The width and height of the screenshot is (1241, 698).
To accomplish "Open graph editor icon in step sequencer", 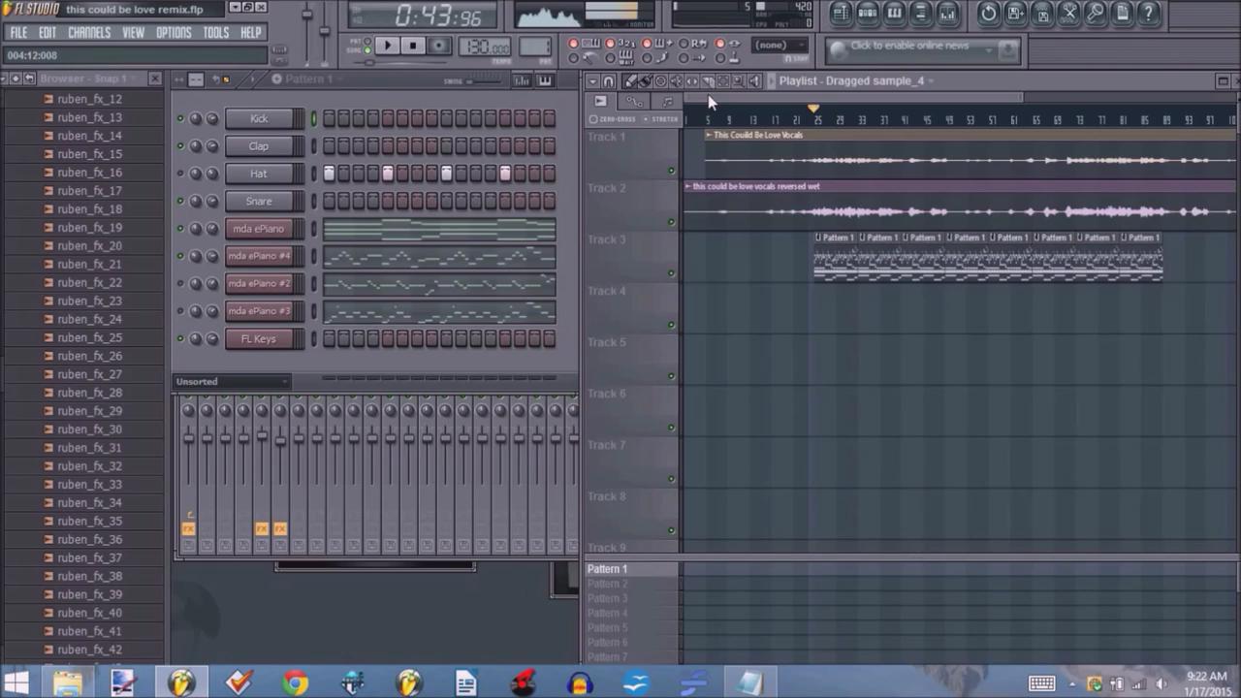I will click(523, 80).
